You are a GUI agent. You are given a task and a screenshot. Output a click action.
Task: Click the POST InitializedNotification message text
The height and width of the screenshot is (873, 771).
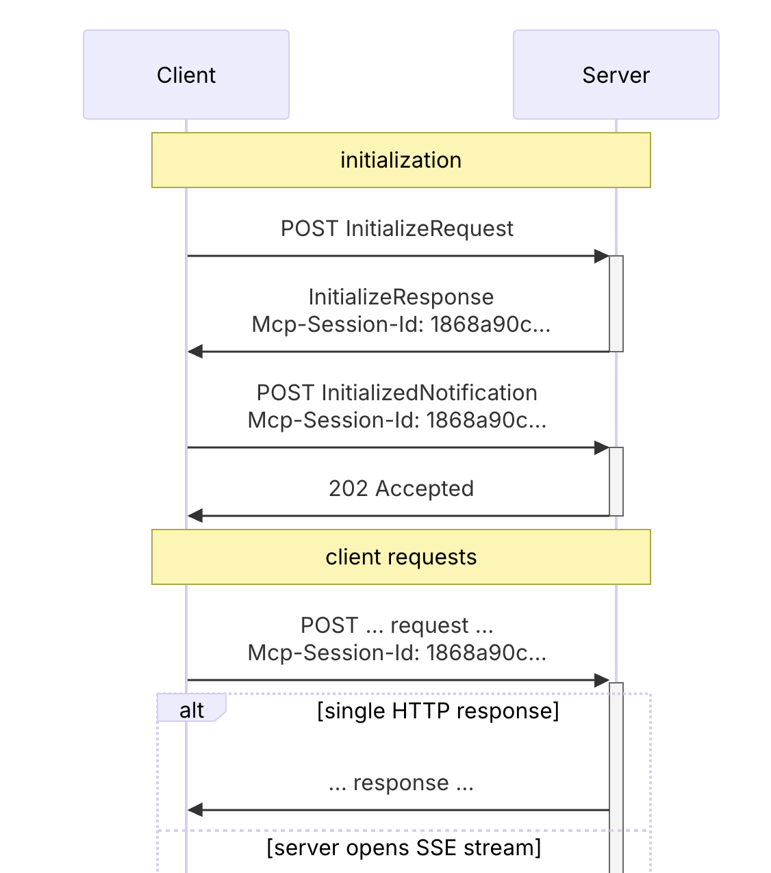396,393
